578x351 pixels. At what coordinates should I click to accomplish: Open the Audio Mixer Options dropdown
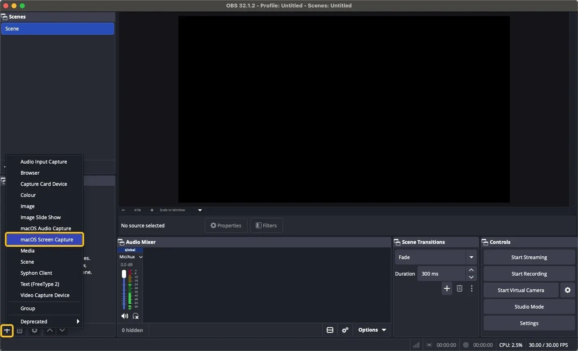(372, 330)
